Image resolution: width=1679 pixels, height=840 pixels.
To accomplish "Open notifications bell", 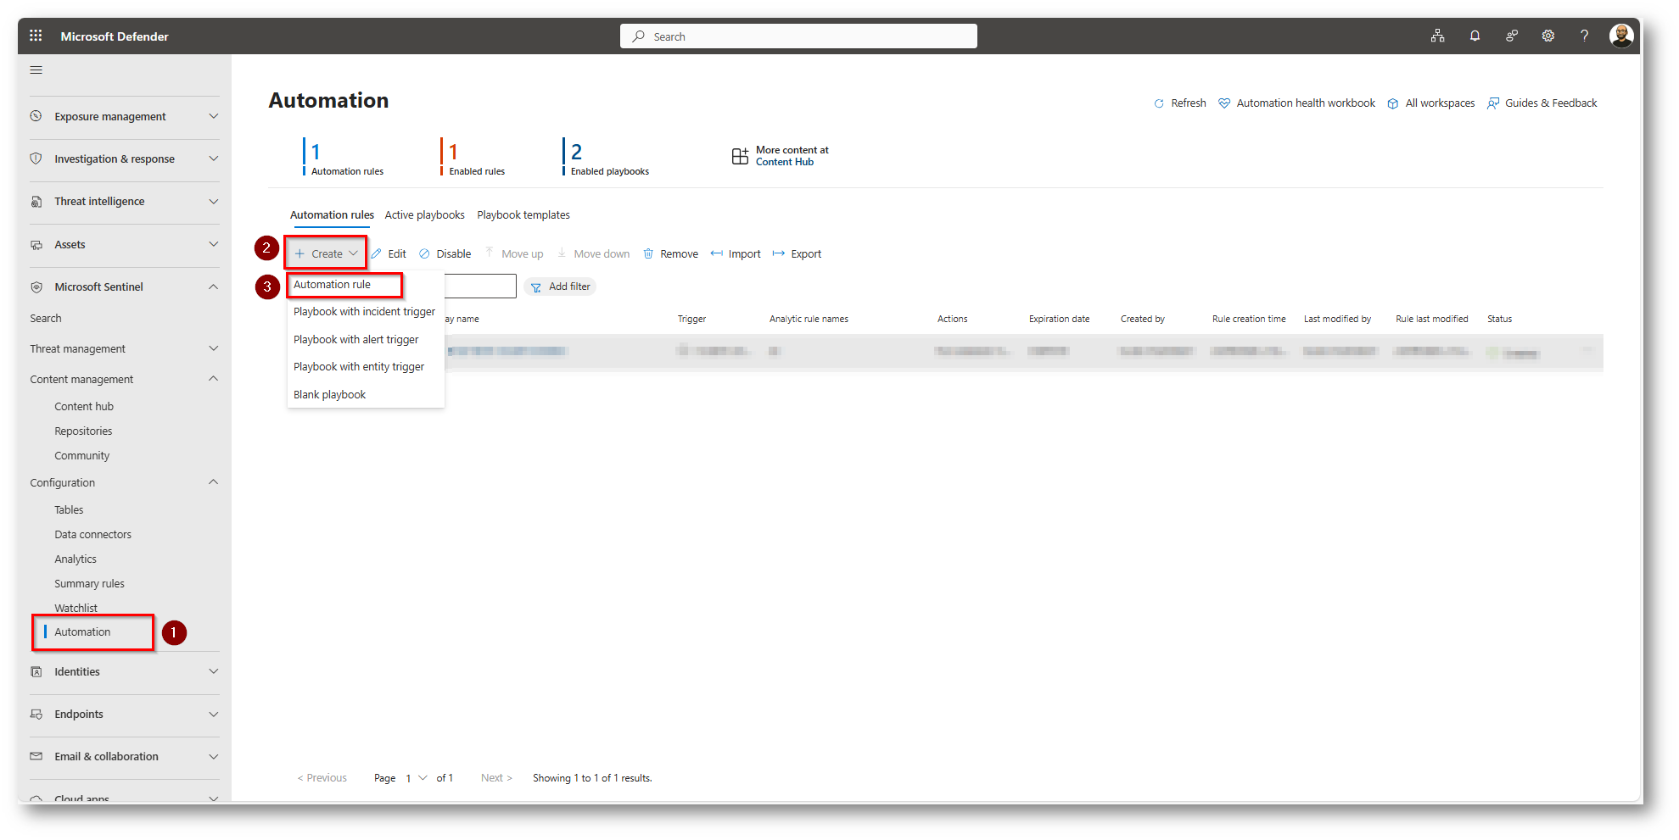I will 1475,36.
